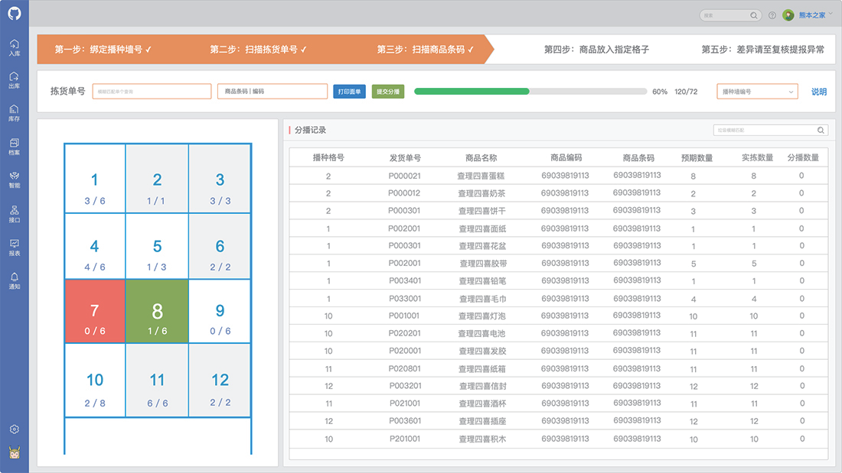Click the 商品条码 column header

click(x=638, y=157)
